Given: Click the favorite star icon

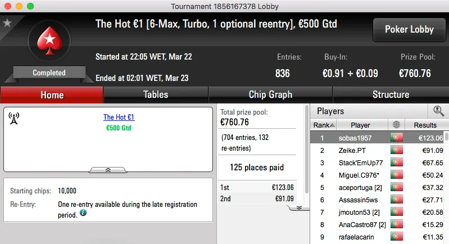Looking at the screenshot, I should [7, 23].
